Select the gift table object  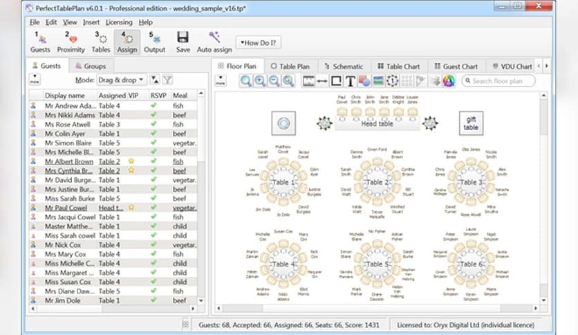pyautogui.click(x=471, y=123)
